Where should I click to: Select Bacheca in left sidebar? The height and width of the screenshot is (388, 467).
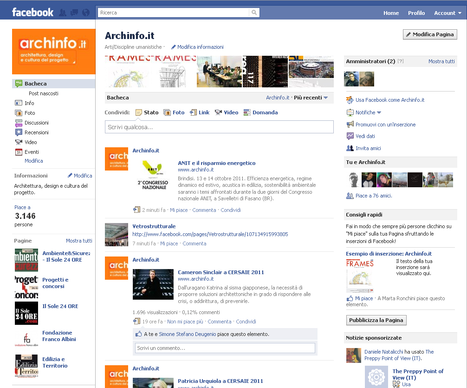coord(53,84)
